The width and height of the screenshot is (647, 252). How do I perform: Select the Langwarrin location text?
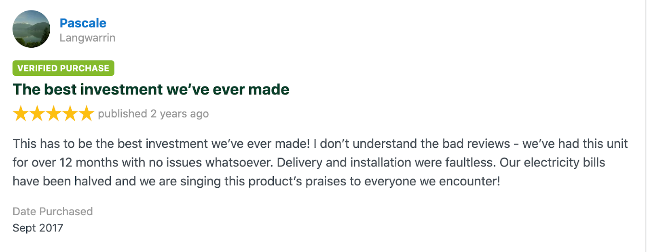(x=87, y=38)
